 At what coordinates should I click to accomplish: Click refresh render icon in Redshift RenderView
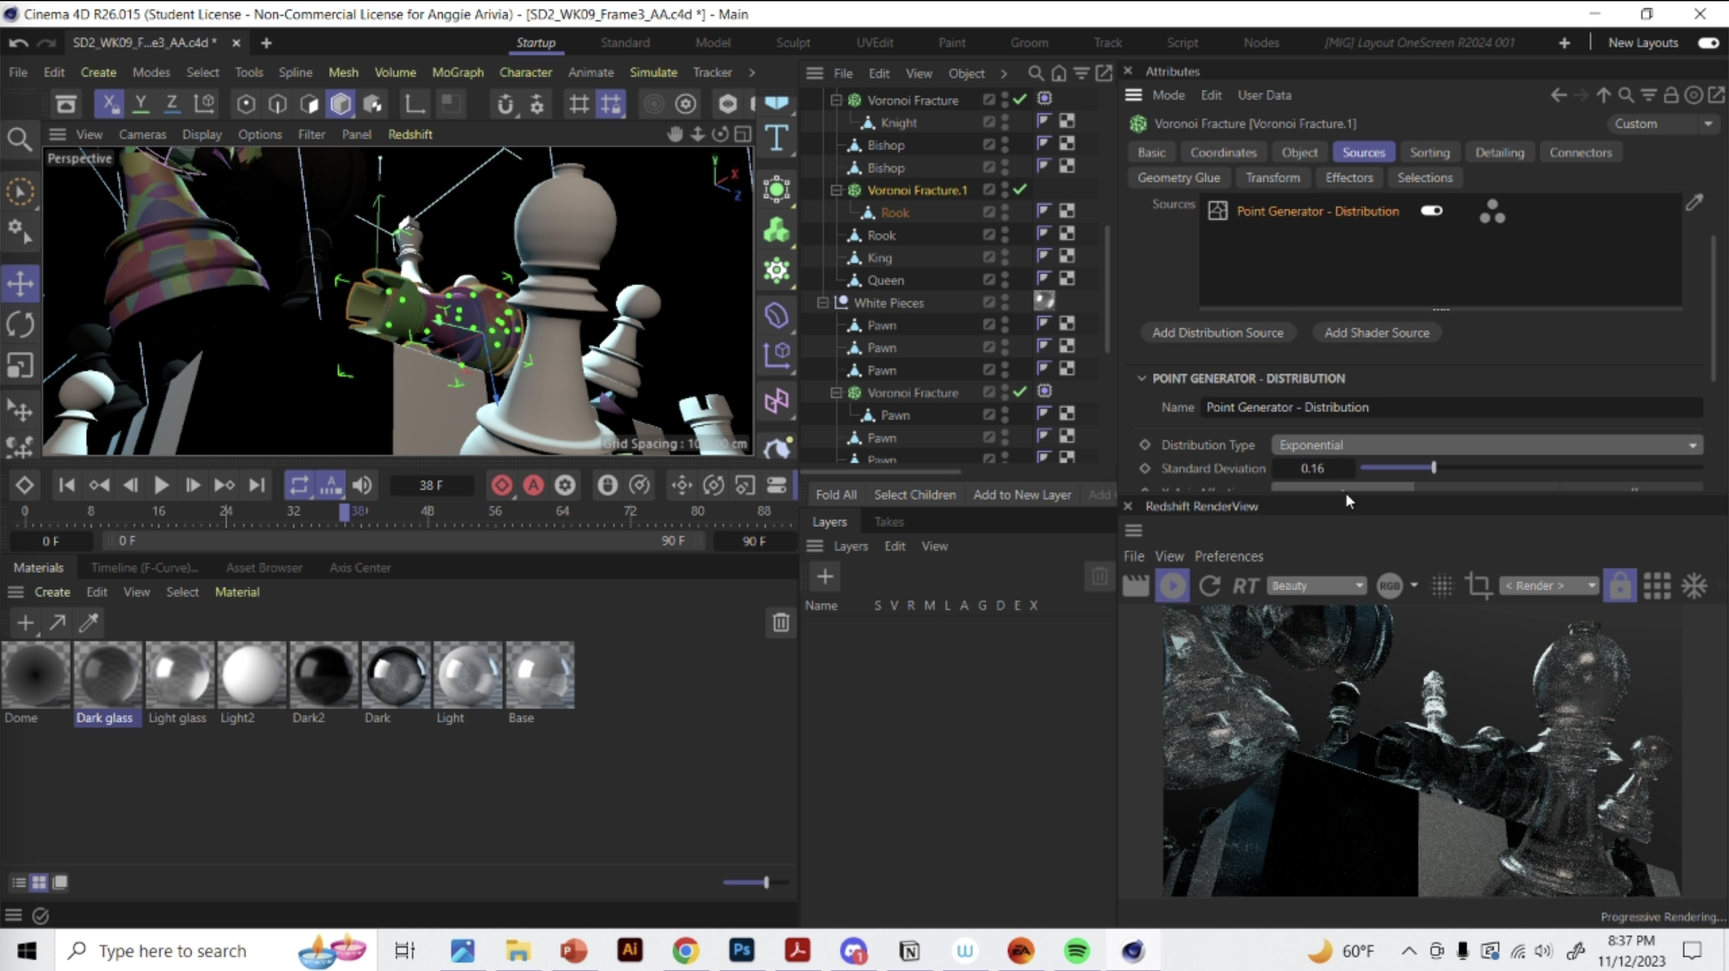coord(1209,586)
